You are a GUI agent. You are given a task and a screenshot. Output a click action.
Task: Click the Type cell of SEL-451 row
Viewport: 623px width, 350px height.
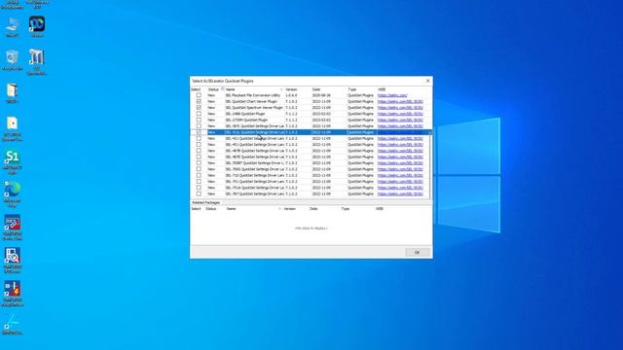coord(360,145)
